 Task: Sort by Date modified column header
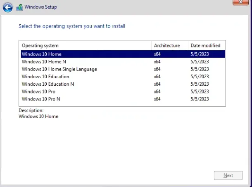pos(207,45)
